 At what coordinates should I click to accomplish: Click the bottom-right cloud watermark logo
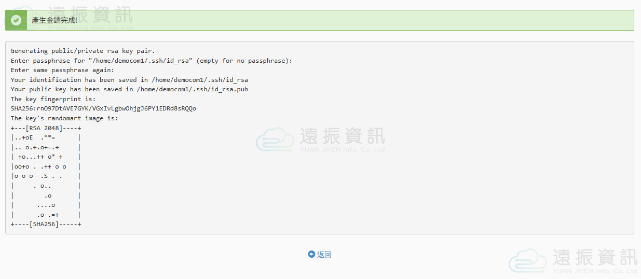click(528, 260)
